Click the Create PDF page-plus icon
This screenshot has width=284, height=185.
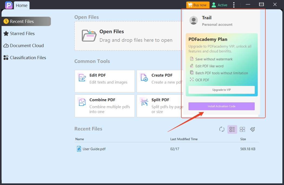144,78
